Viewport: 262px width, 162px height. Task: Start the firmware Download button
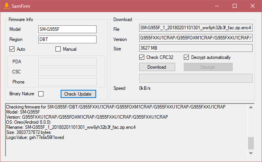[157, 67]
